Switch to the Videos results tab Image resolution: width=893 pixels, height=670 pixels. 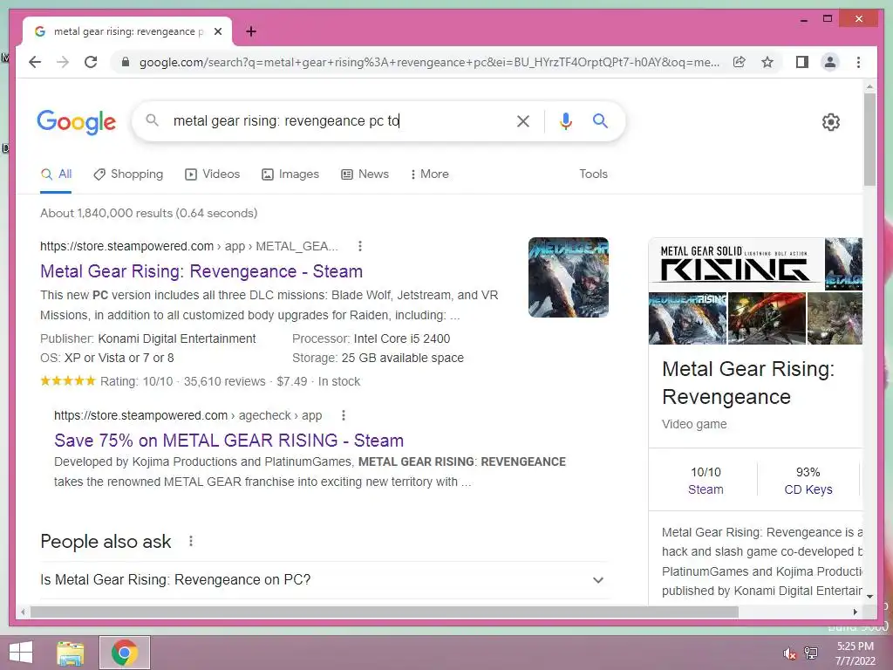(213, 174)
